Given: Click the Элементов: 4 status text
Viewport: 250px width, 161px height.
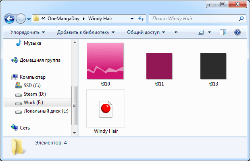Looking at the screenshot, I should pos(51,143).
